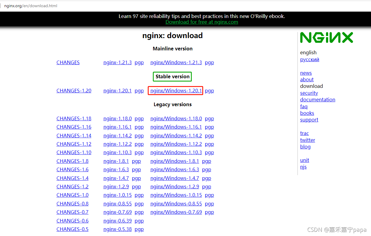
Task: Open the faq page
Action: [304, 106]
